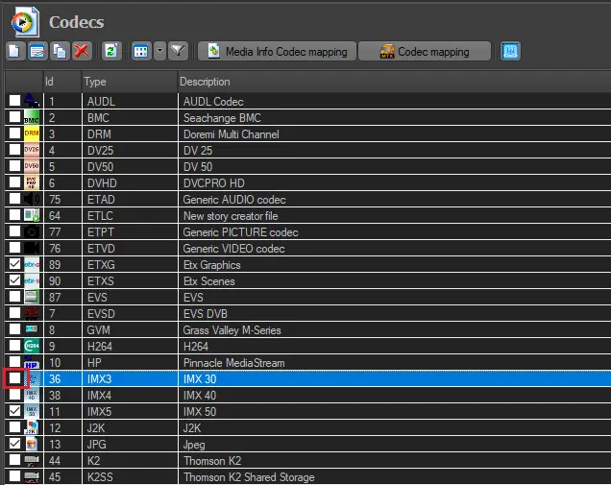Image resolution: width=611 pixels, height=485 pixels.
Task: Uncheck the Jpeg codec checkbox
Action: (x=14, y=444)
